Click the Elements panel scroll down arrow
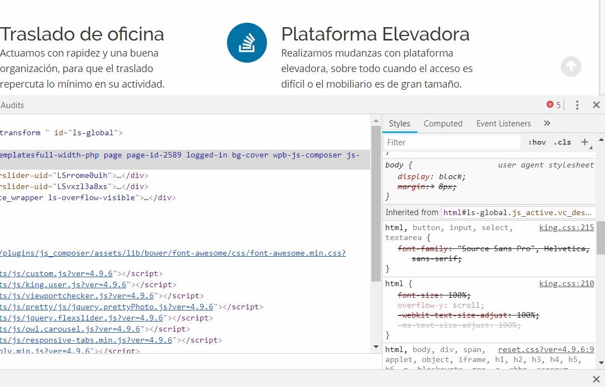The width and height of the screenshot is (605, 387). pos(376,347)
